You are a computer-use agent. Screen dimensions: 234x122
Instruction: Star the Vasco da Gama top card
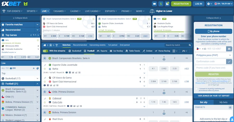click(93, 19)
